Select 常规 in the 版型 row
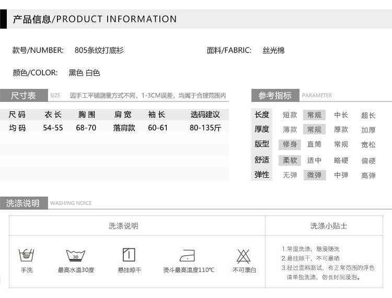This screenshot has width=392, height=298. (x=341, y=144)
